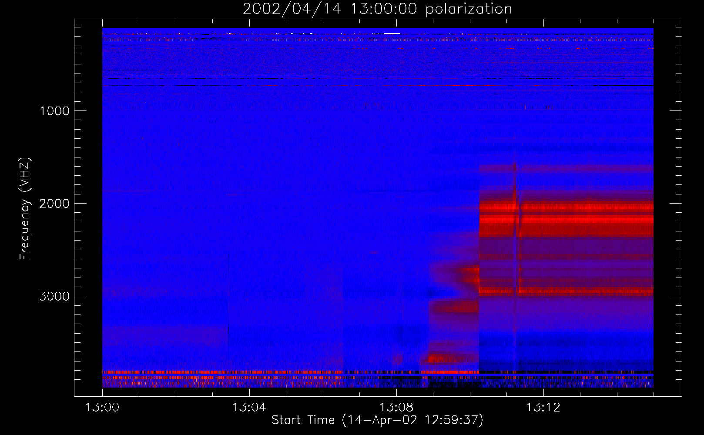Click the 'Start Time (14-Apr-02 12:59:37)' axis title

tap(377, 420)
